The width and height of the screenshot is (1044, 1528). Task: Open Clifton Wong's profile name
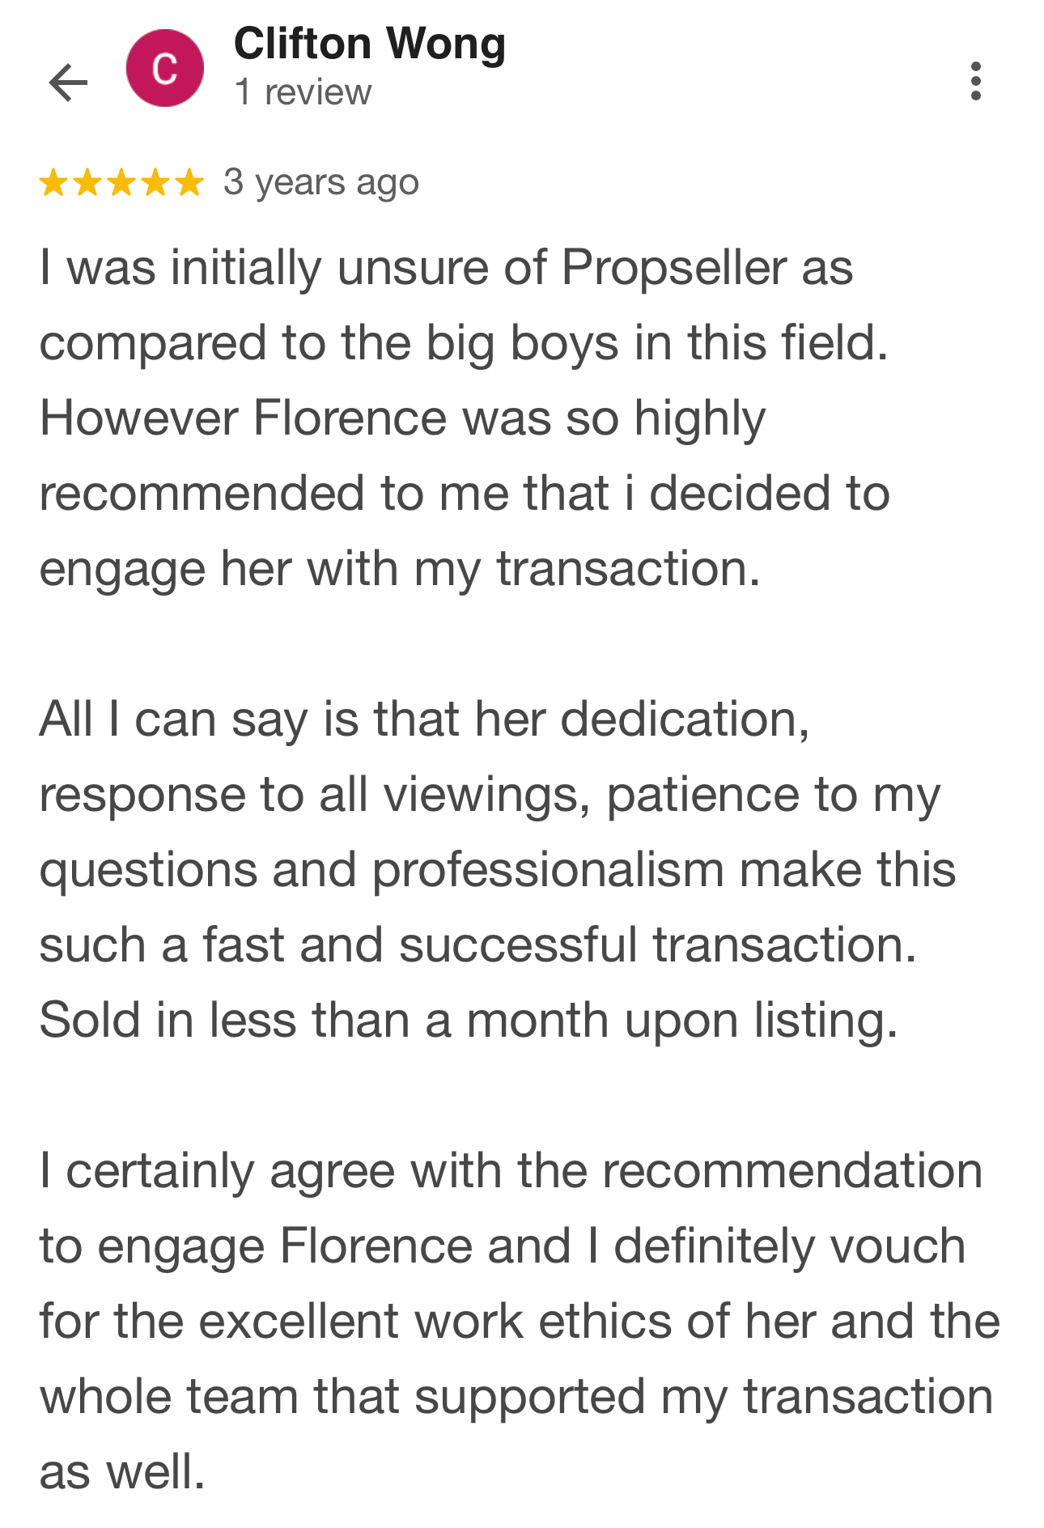(x=370, y=44)
